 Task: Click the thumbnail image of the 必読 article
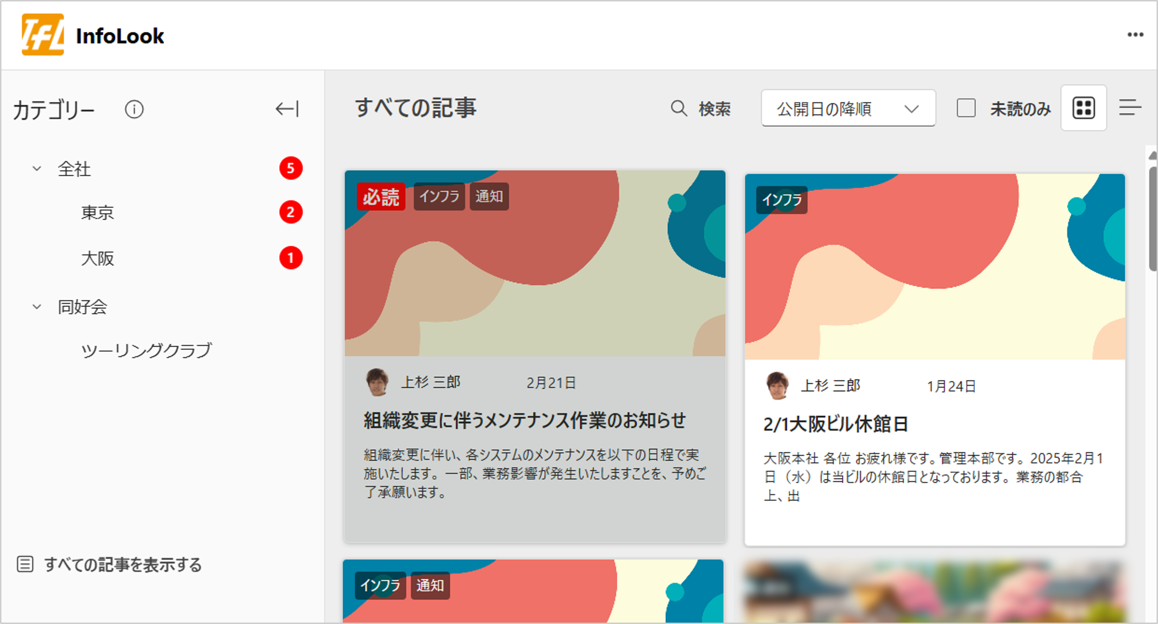click(x=535, y=263)
